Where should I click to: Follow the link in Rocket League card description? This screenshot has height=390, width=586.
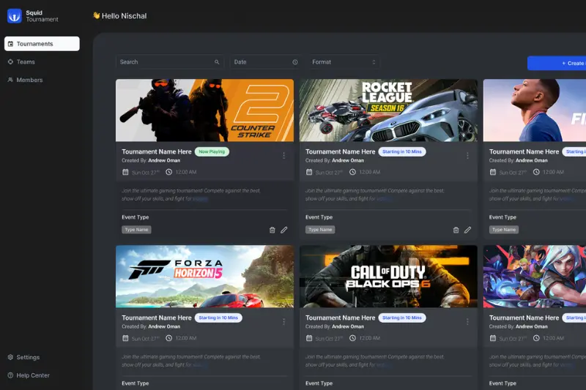coord(384,199)
